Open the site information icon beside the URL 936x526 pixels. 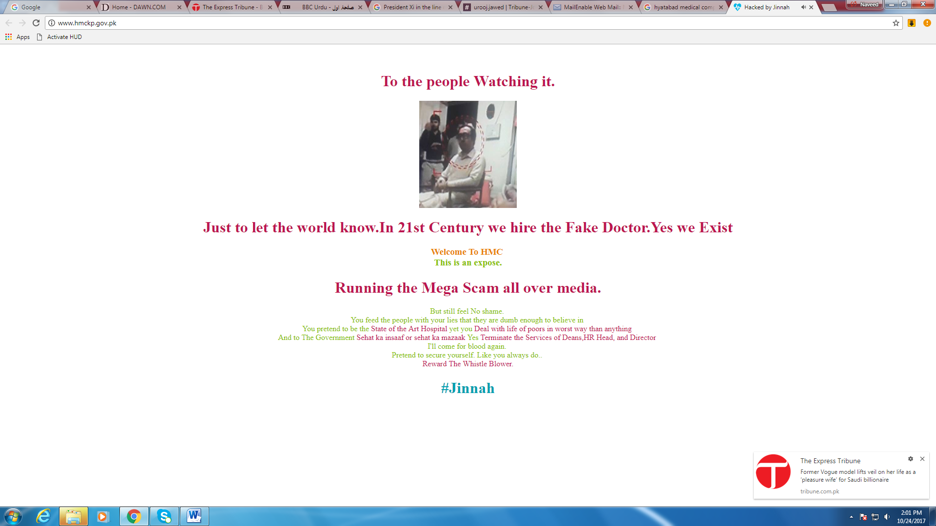(52, 23)
